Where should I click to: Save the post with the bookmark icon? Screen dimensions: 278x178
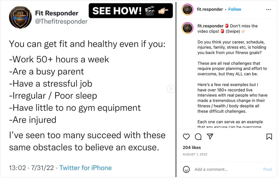(269, 137)
